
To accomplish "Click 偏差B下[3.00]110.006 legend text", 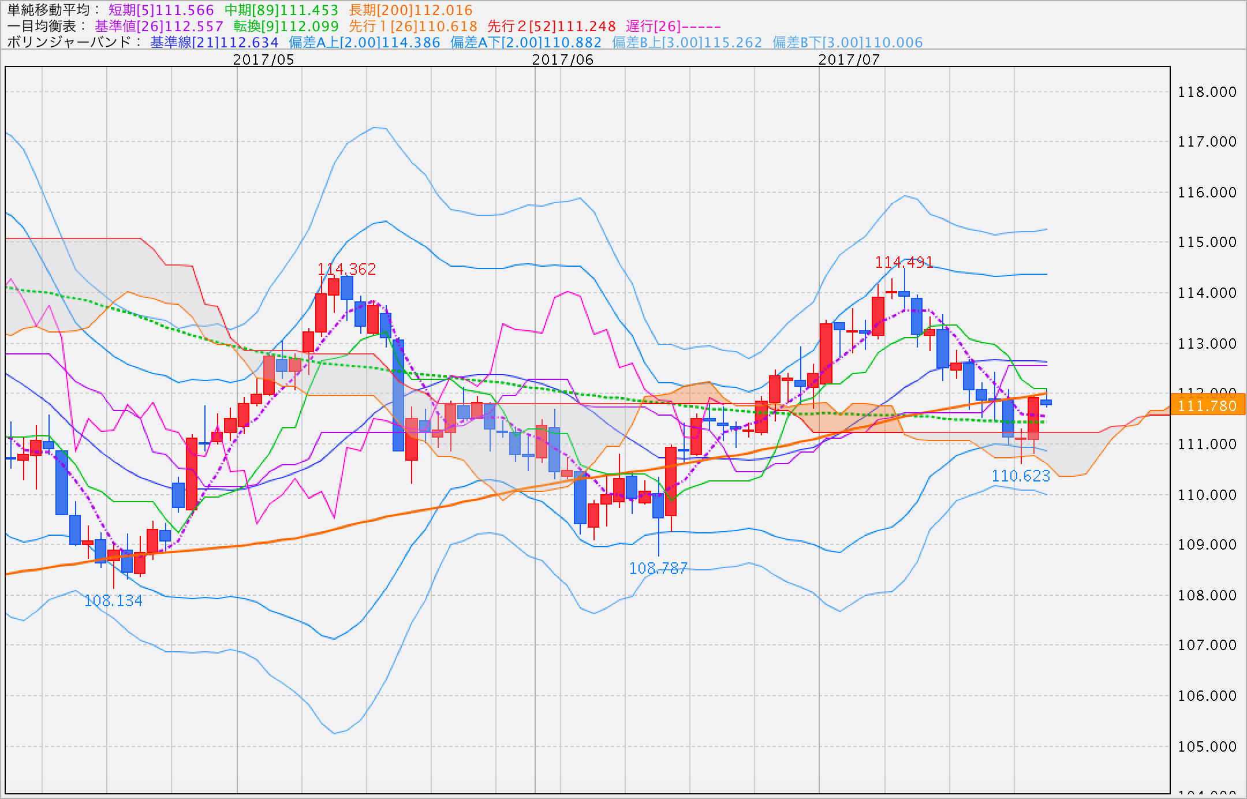I will pos(847,42).
